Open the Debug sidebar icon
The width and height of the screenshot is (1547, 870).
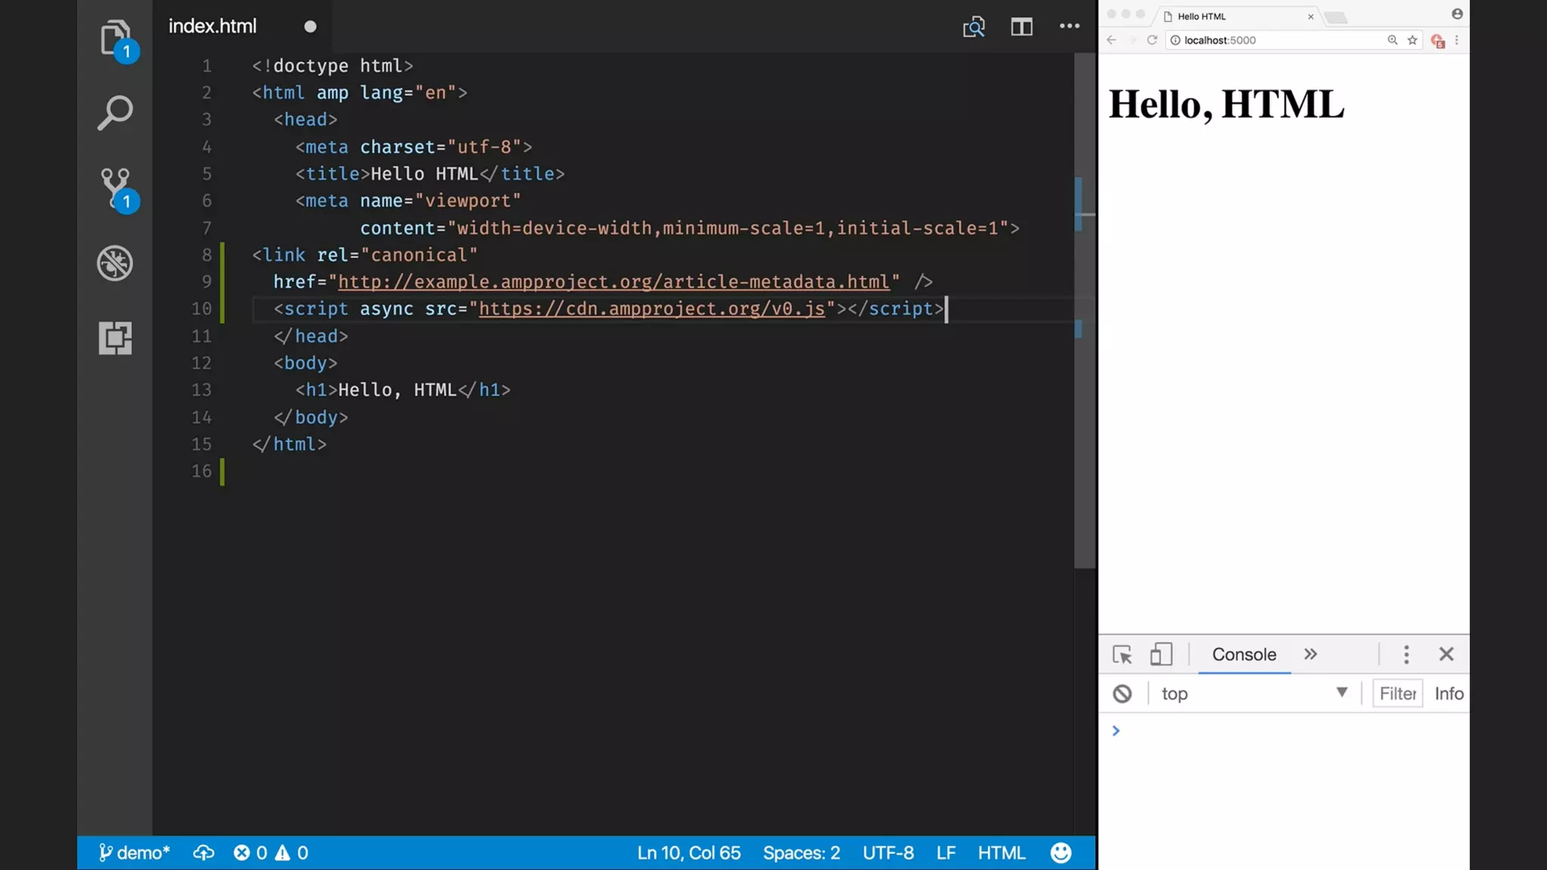[115, 263]
